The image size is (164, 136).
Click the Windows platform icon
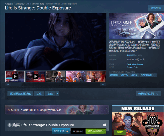click(104, 125)
